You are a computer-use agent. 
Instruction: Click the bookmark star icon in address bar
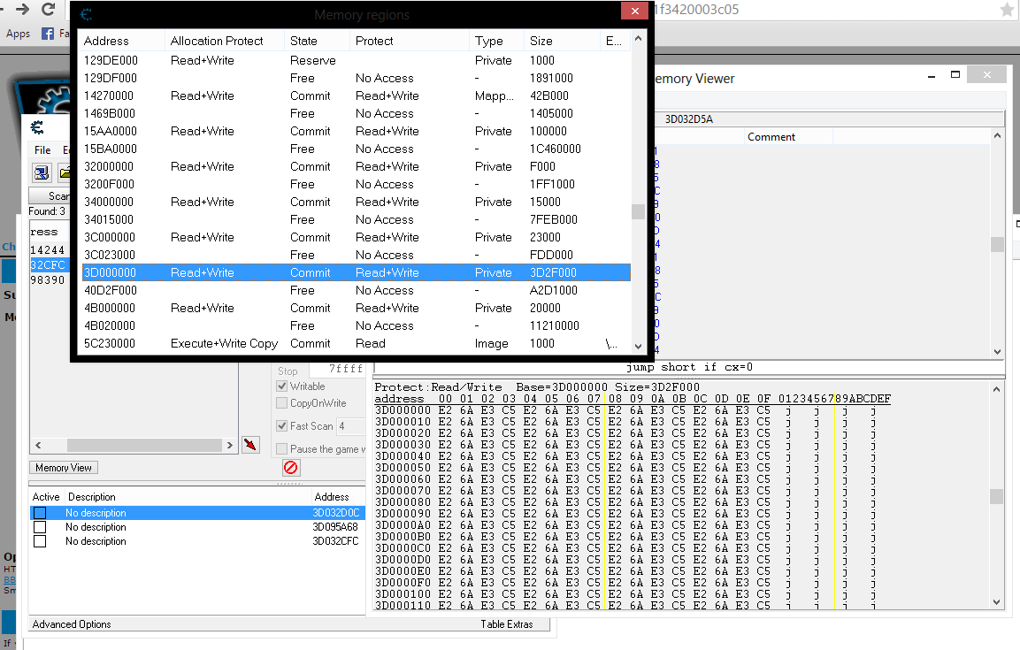tap(1007, 10)
